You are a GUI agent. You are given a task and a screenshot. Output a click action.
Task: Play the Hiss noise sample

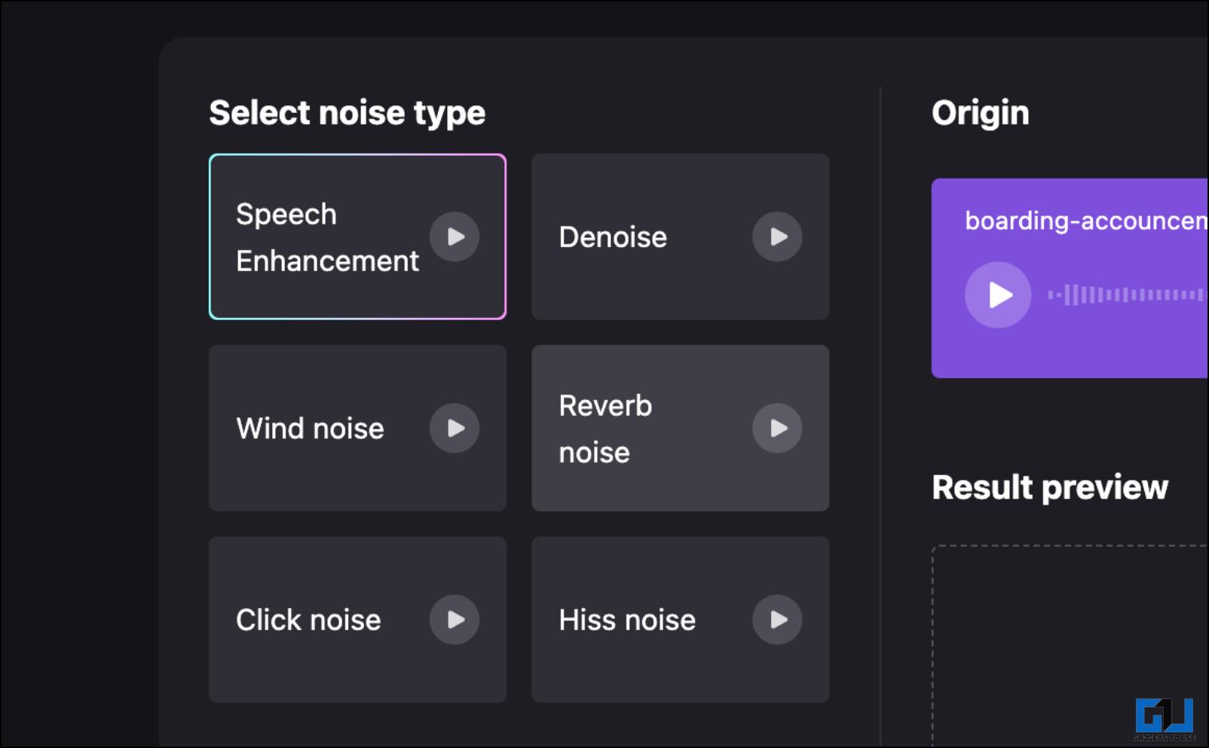777,619
